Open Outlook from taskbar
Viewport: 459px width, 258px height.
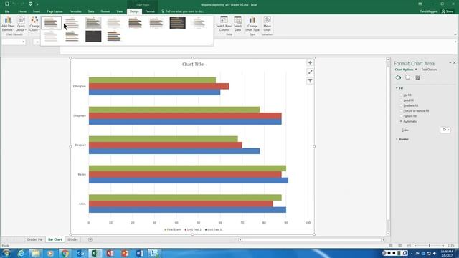tap(80, 253)
